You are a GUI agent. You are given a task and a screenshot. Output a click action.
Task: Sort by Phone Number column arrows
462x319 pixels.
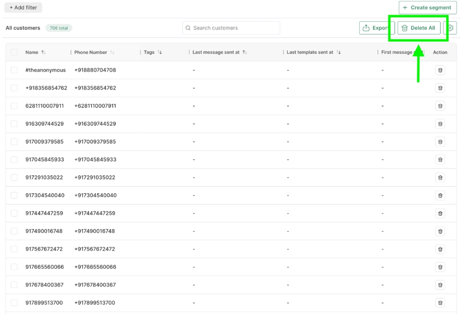coord(112,52)
